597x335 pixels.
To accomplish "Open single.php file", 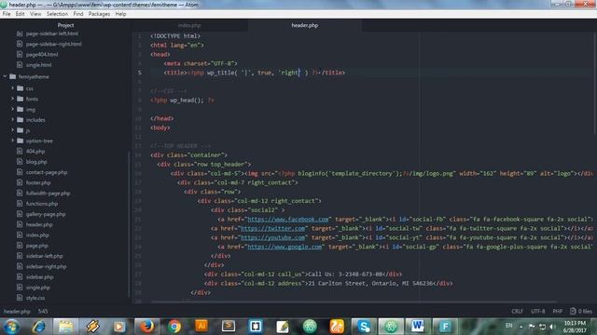I will (x=37, y=288).
